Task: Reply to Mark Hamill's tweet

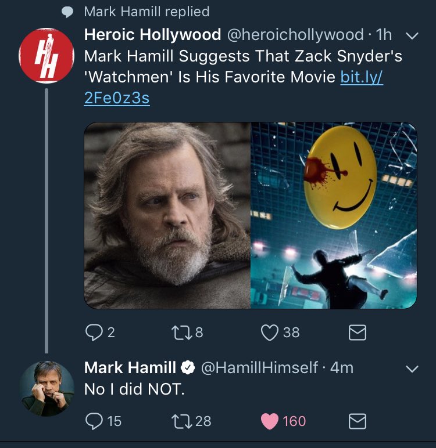Action: 94,421
